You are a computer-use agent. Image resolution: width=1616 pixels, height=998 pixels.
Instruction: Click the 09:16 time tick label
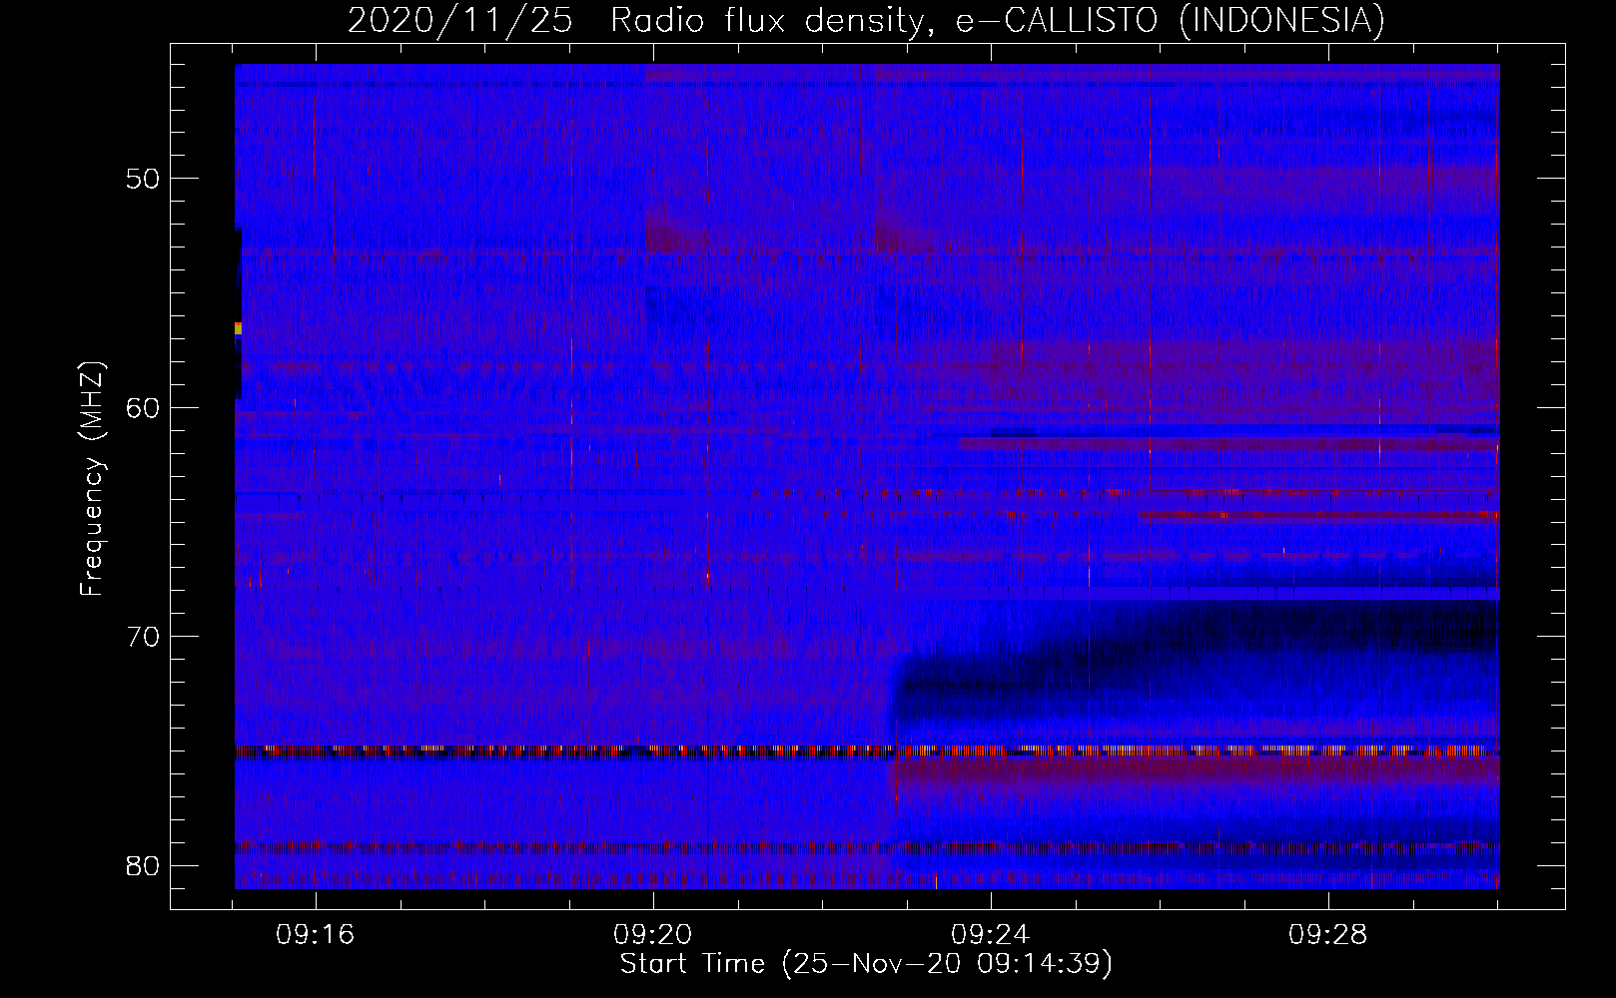click(x=317, y=935)
